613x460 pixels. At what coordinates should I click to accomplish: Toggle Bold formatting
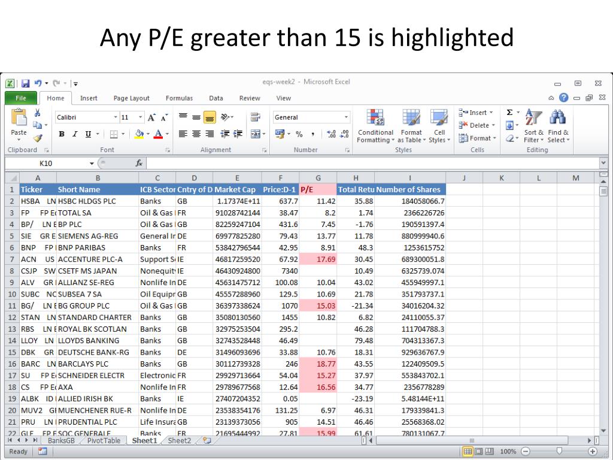coord(62,134)
